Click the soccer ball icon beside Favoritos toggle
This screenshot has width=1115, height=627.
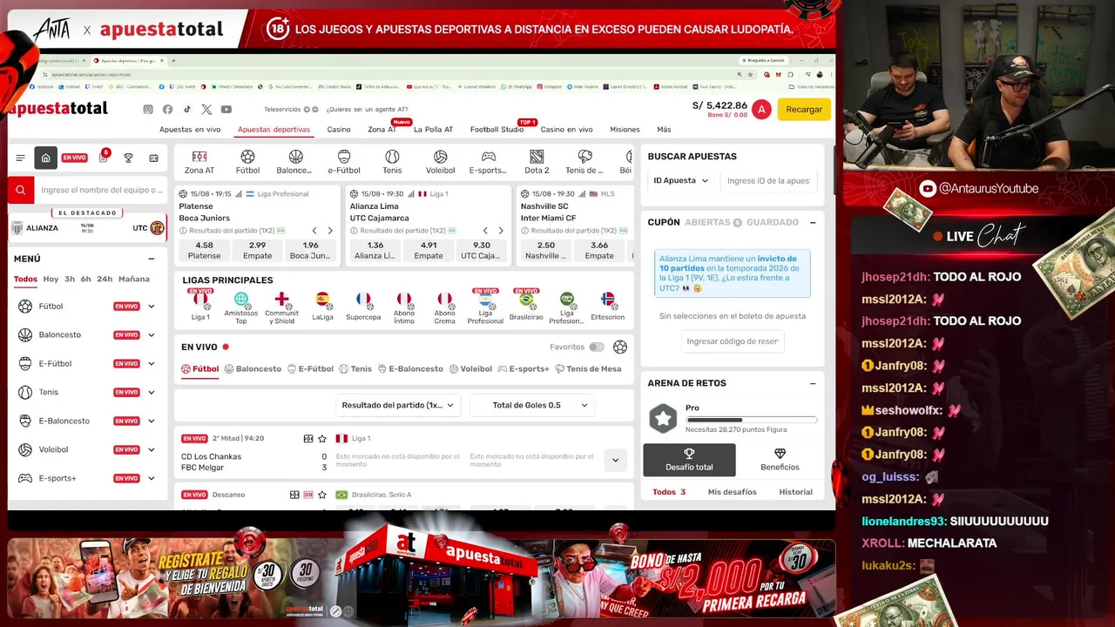pos(620,347)
